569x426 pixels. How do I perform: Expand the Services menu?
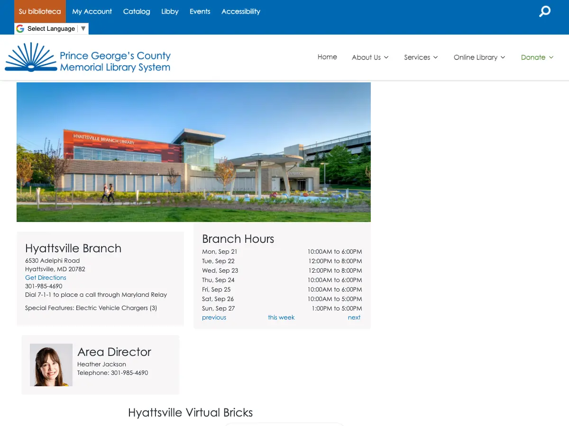[x=421, y=57]
